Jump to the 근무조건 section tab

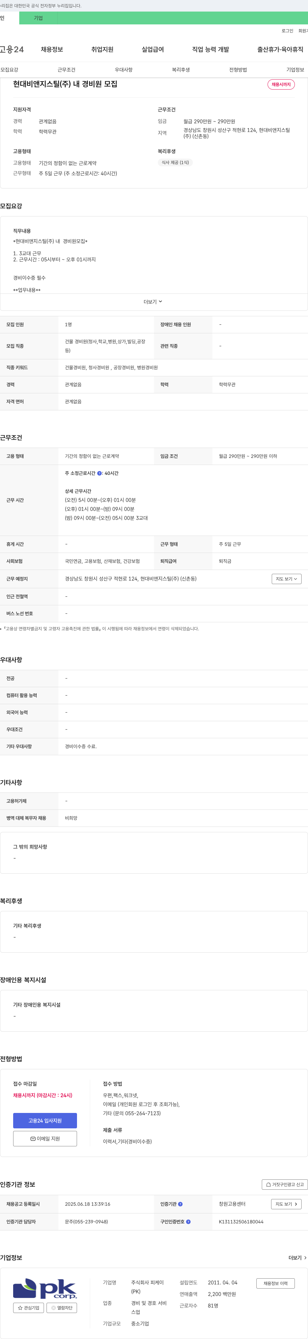66,70
